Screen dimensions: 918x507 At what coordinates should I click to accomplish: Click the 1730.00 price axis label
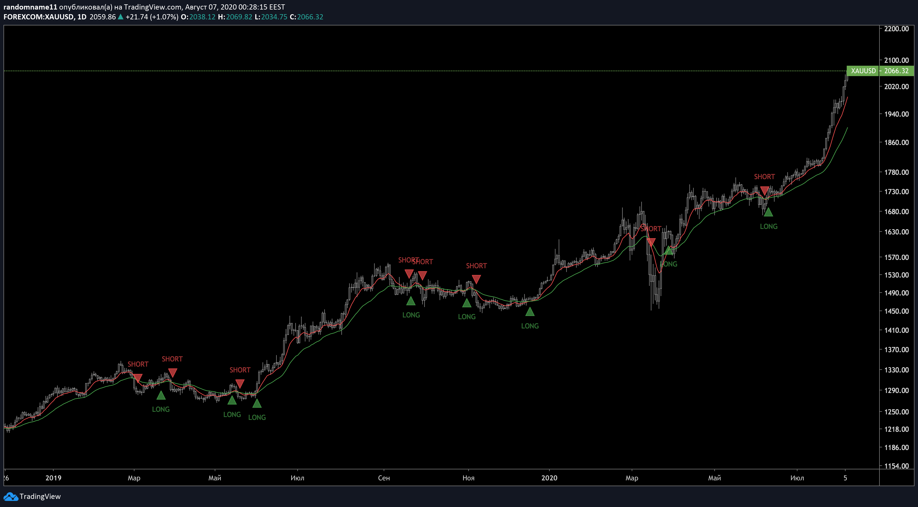(897, 191)
